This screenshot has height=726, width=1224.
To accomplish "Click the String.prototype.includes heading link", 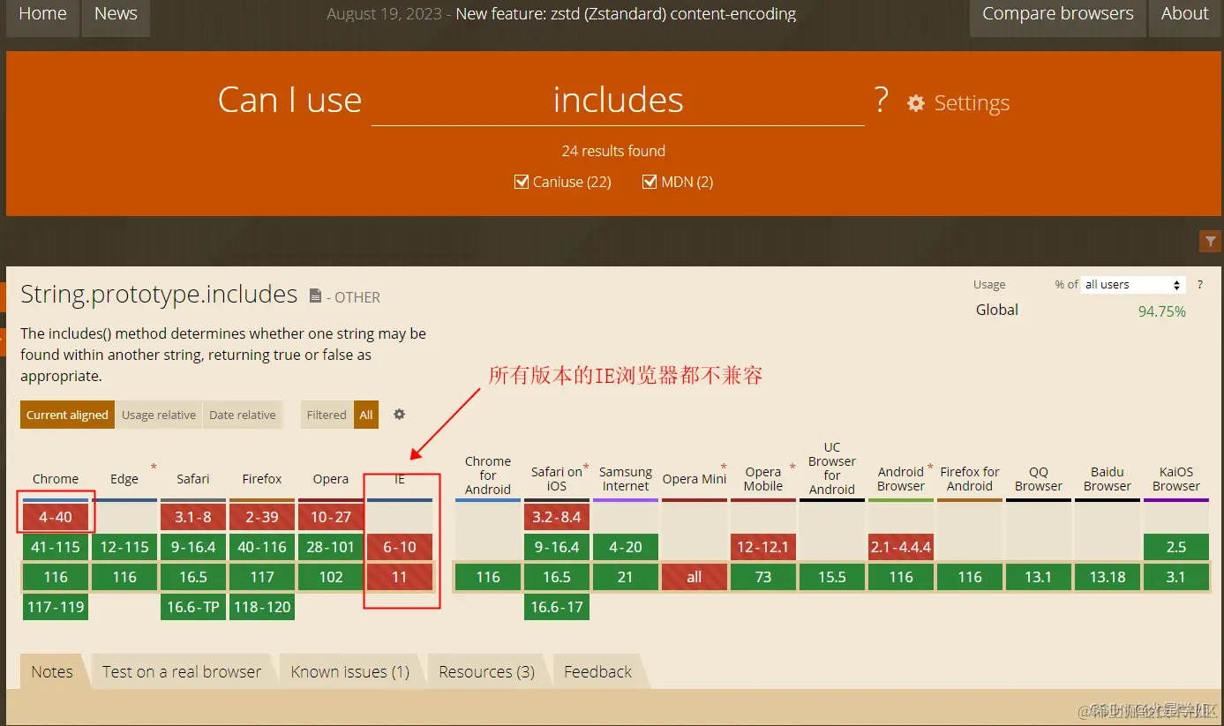I will click(159, 294).
